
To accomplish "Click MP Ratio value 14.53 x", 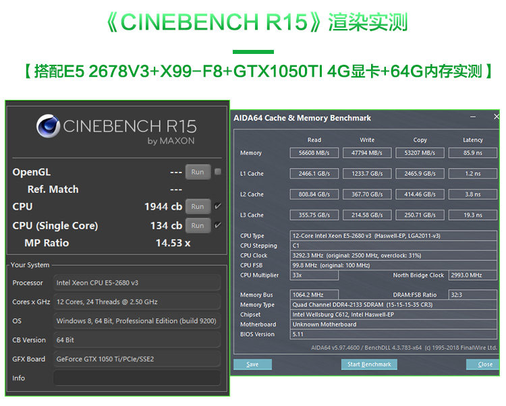I will (x=173, y=243).
